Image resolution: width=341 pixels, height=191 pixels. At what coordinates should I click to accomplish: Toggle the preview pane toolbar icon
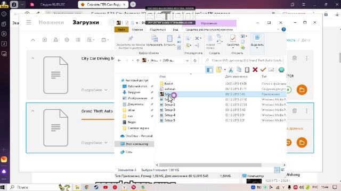click(209, 70)
